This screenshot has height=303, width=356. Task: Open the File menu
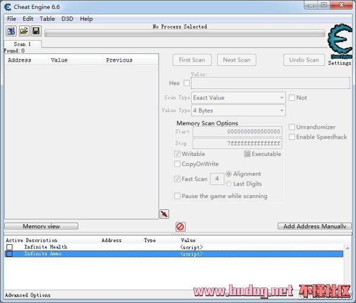click(x=12, y=19)
